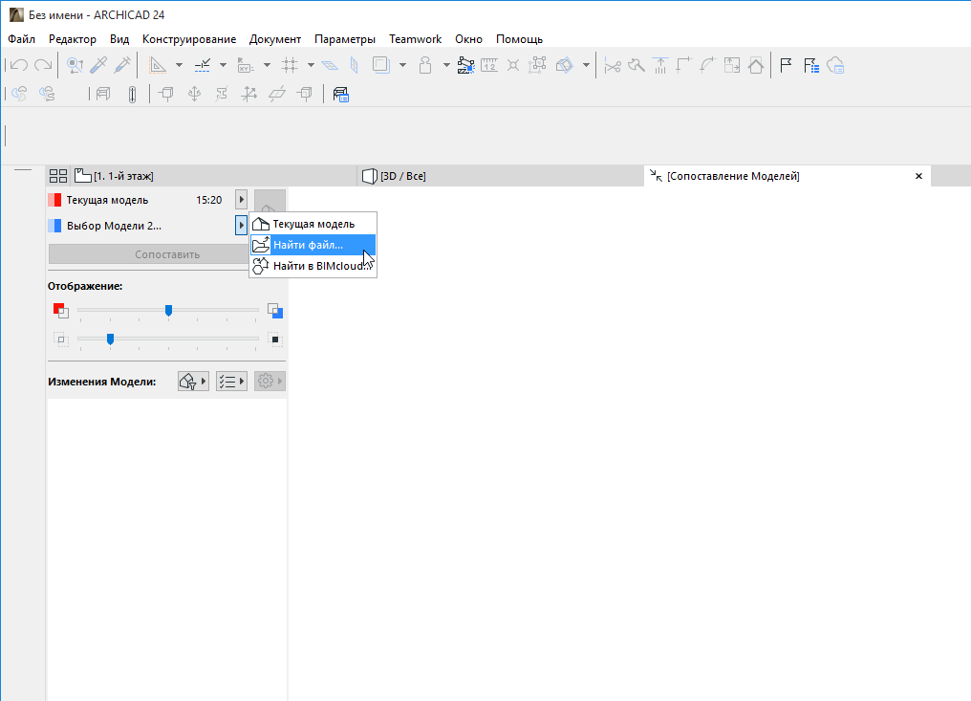Open trace reference dropdown arrow
Screen dimensions: 971x701
coord(402,65)
